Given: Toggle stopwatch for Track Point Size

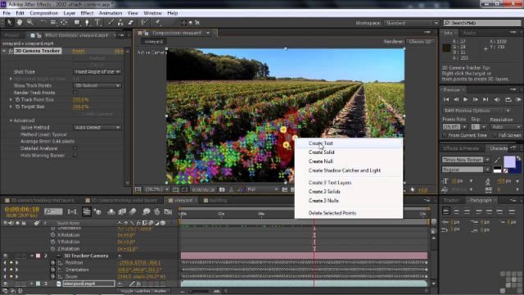Looking at the screenshot, I should pyautogui.click(x=17, y=100).
